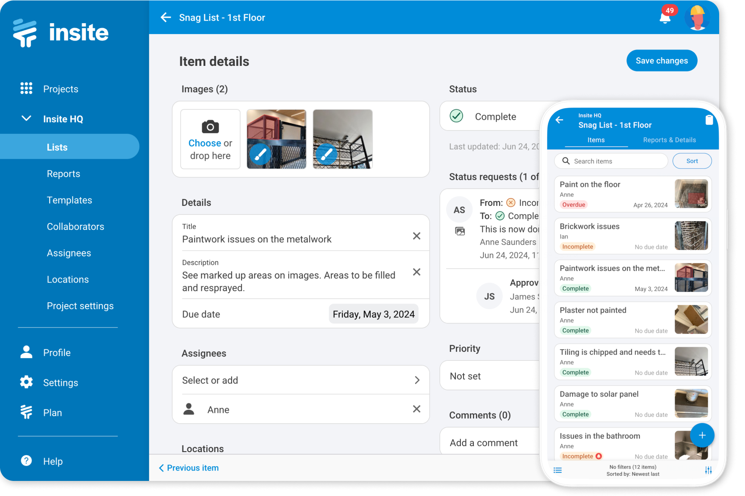Click the Help question mark icon
The width and height of the screenshot is (745, 496).
click(26, 461)
